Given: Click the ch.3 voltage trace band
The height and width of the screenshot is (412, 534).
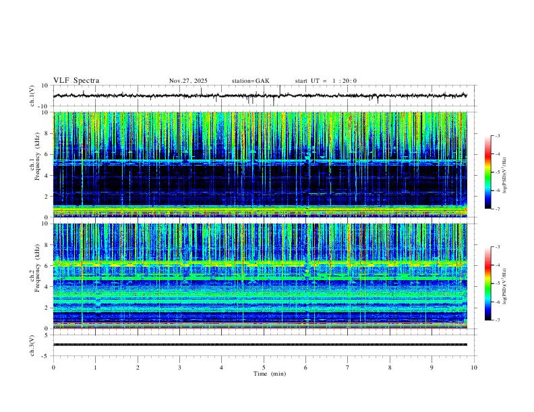Looking at the screenshot, I should [x=260, y=345].
